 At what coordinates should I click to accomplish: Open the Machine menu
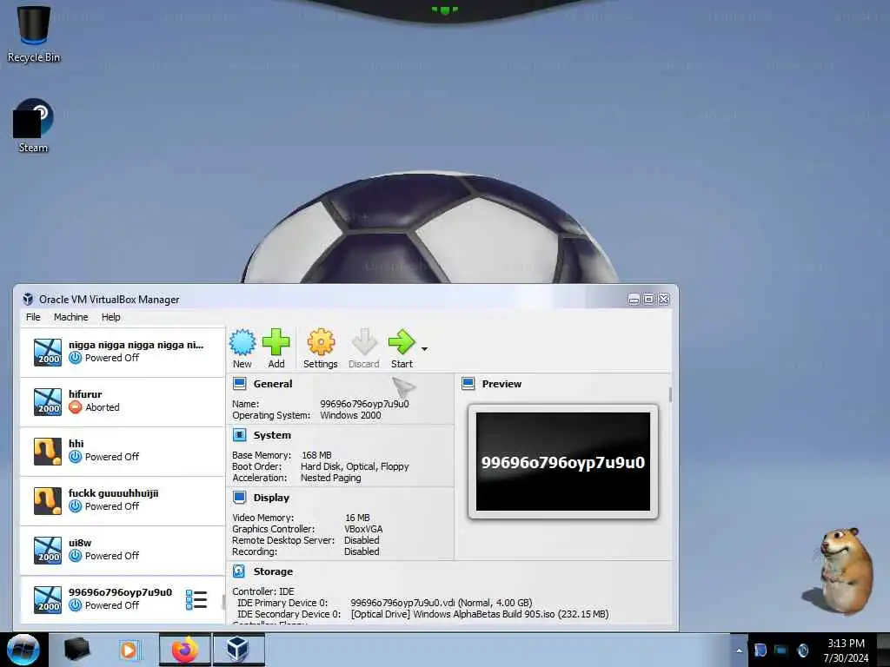[71, 317]
